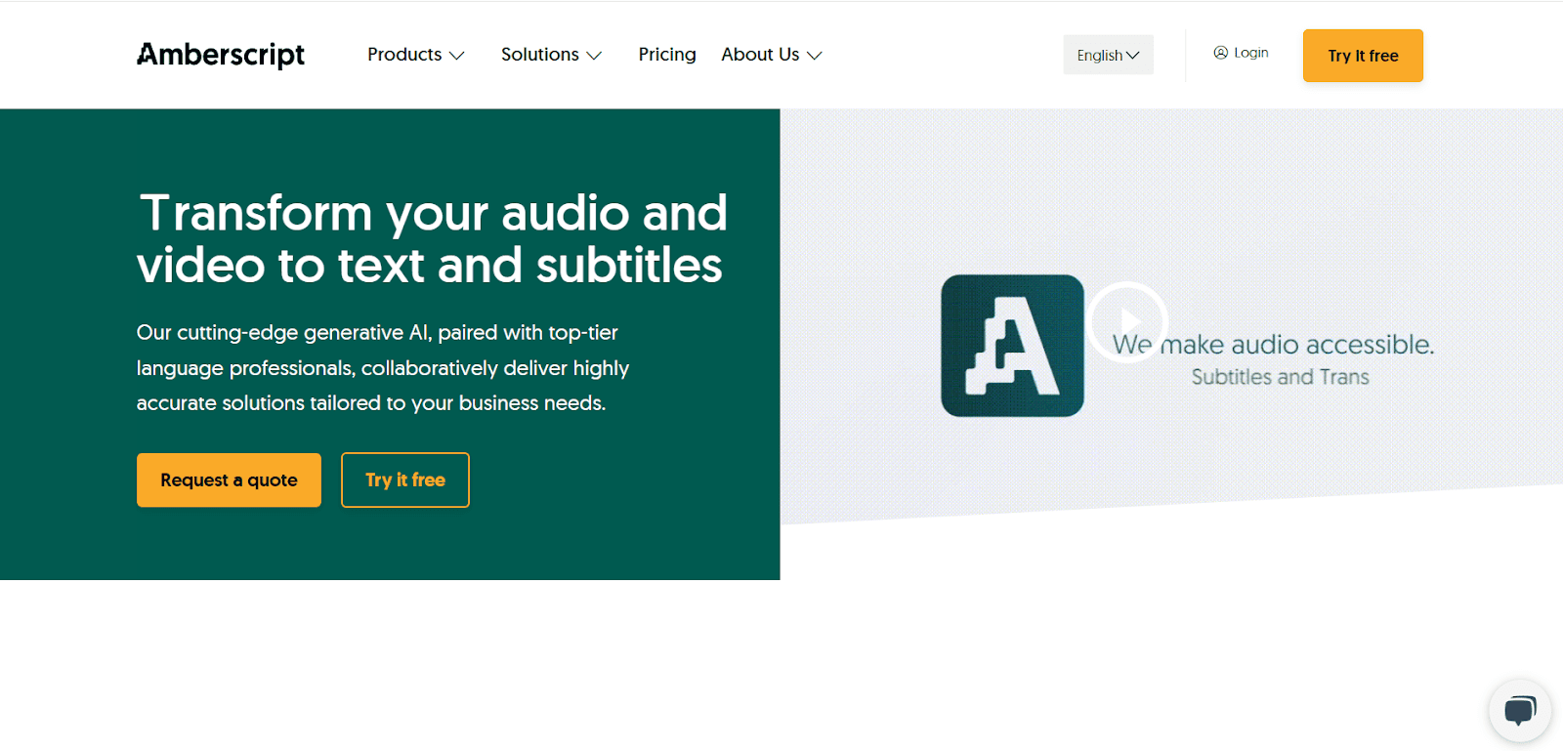Click the 'Transform your audio and video' heading
1563x751 pixels.
pyautogui.click(x=432, y=239)
